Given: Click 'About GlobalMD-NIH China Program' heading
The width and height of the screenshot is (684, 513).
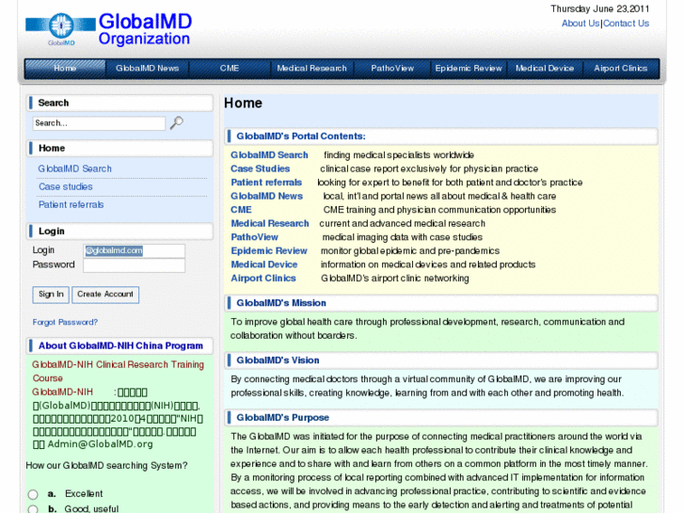Looking at the screenshot, I should pos(120,345).
